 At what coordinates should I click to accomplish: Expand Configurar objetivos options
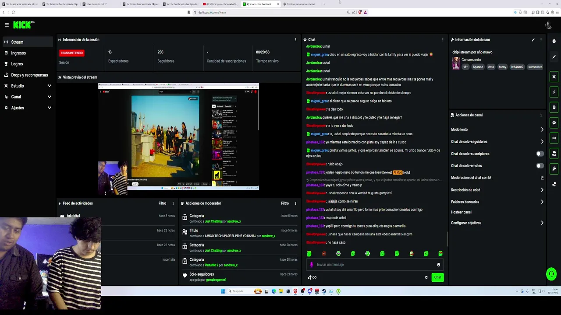[497, 223]
